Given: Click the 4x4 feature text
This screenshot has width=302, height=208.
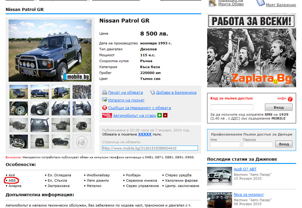Looking at the screenshot, I should [12, 175].
